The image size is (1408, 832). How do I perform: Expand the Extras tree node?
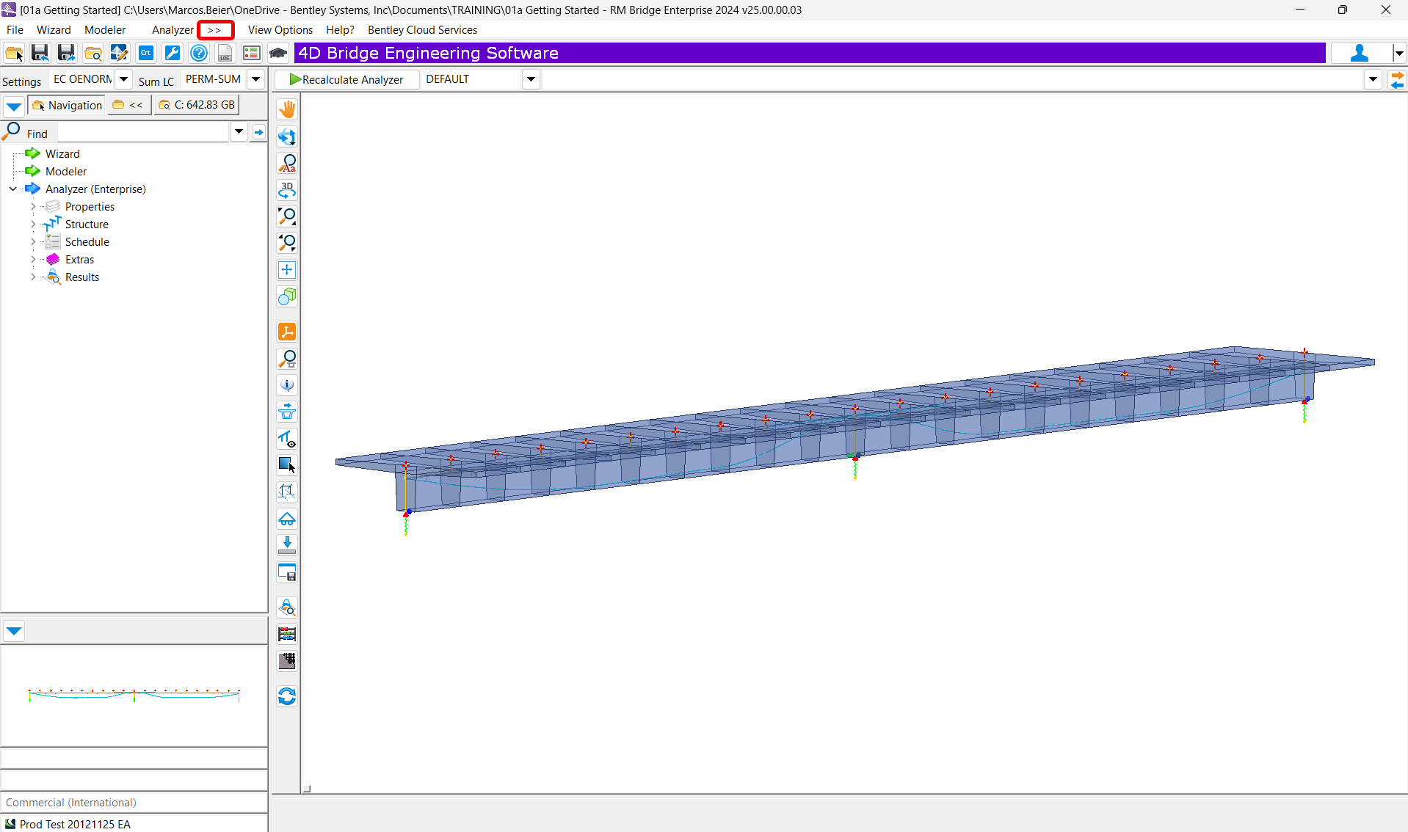pos(33,259)
